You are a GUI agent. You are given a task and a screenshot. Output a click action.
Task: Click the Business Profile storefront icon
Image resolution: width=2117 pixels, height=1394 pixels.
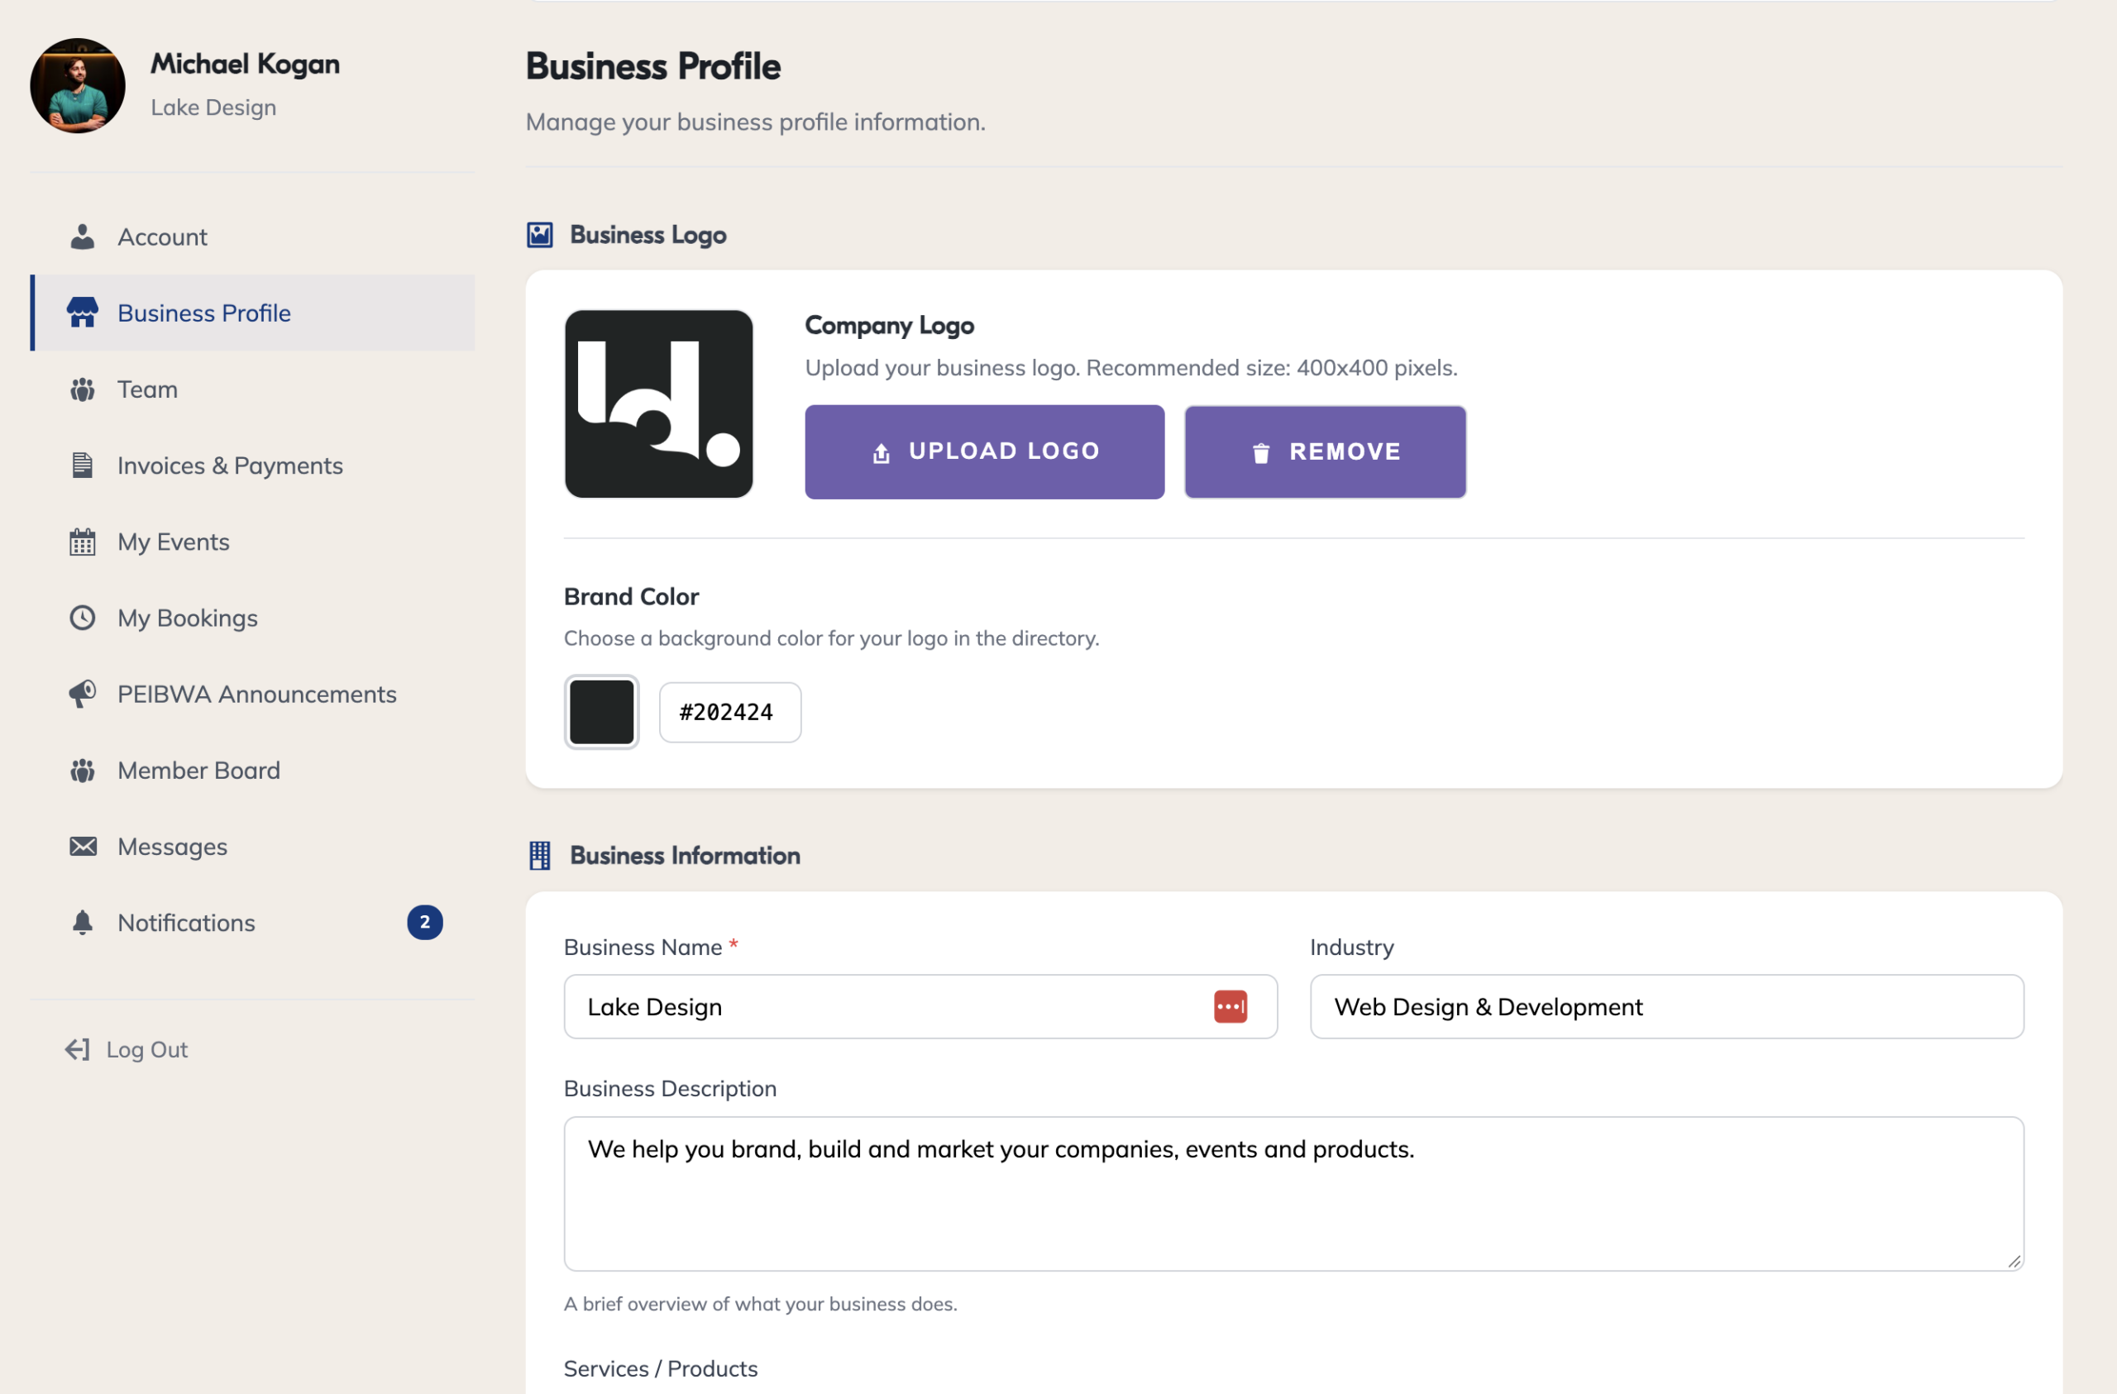click(83, 313)
